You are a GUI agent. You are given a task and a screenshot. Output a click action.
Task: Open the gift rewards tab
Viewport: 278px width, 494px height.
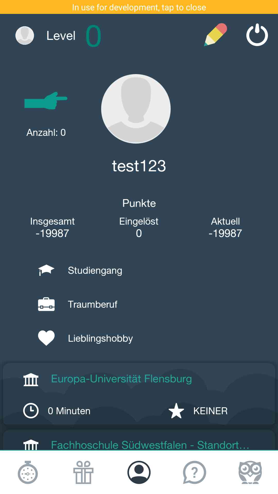pos(83,473)
